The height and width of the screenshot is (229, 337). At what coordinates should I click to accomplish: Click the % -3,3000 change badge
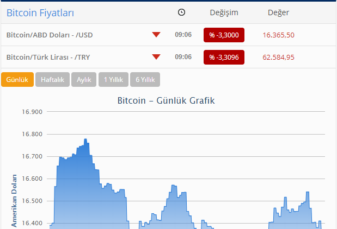pyautogui.click(x=224, y=35)
